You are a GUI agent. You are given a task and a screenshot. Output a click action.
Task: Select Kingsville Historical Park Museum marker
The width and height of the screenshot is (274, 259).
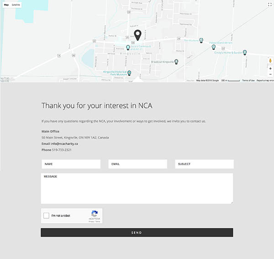tap(129, 73)
